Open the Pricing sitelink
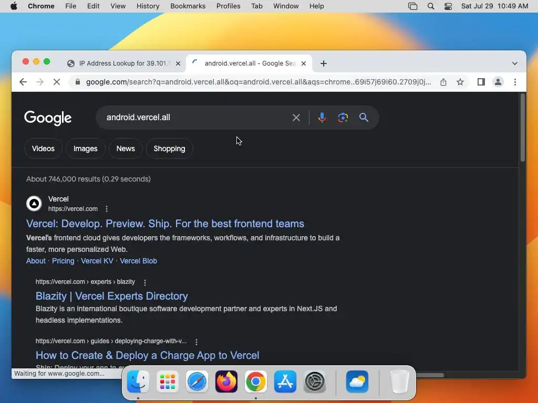Viewport: 538px width, 403px height. point(63,261)
